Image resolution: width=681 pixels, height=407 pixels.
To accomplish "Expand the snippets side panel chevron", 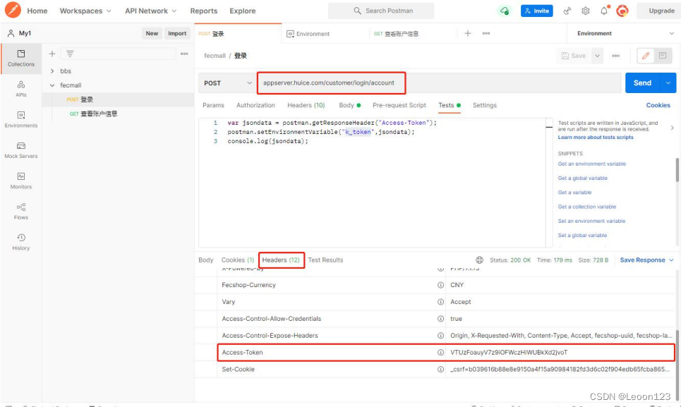I will [672, 128].
